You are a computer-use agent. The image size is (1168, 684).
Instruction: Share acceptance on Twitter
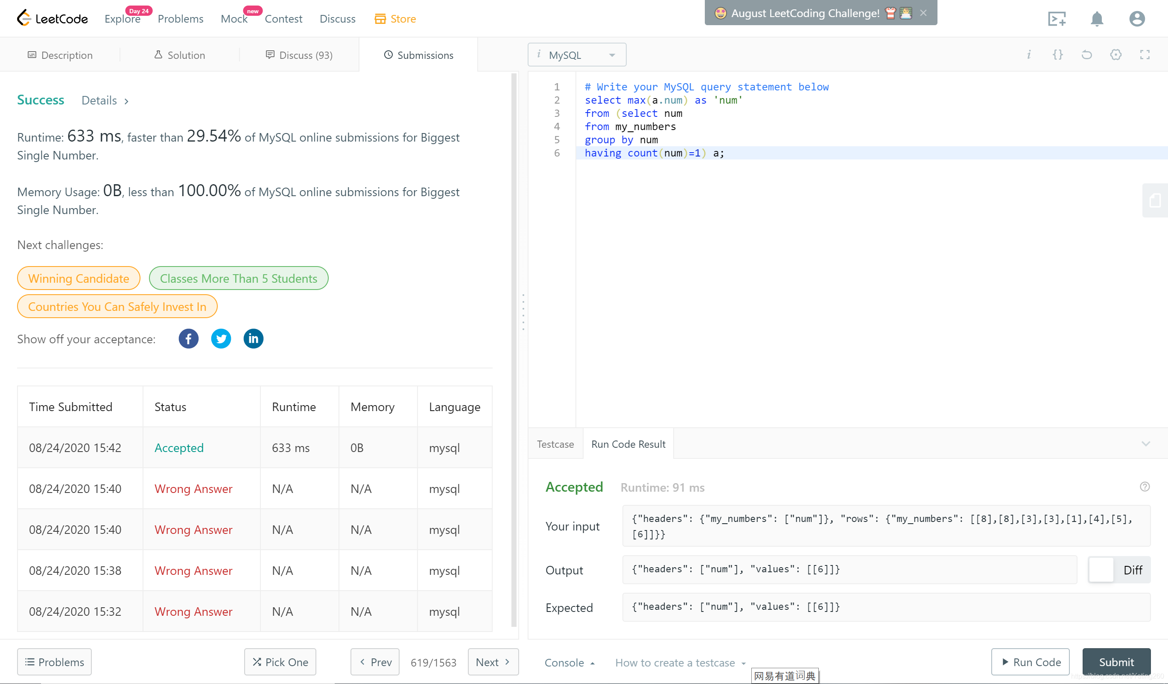(x=221, y=339)
